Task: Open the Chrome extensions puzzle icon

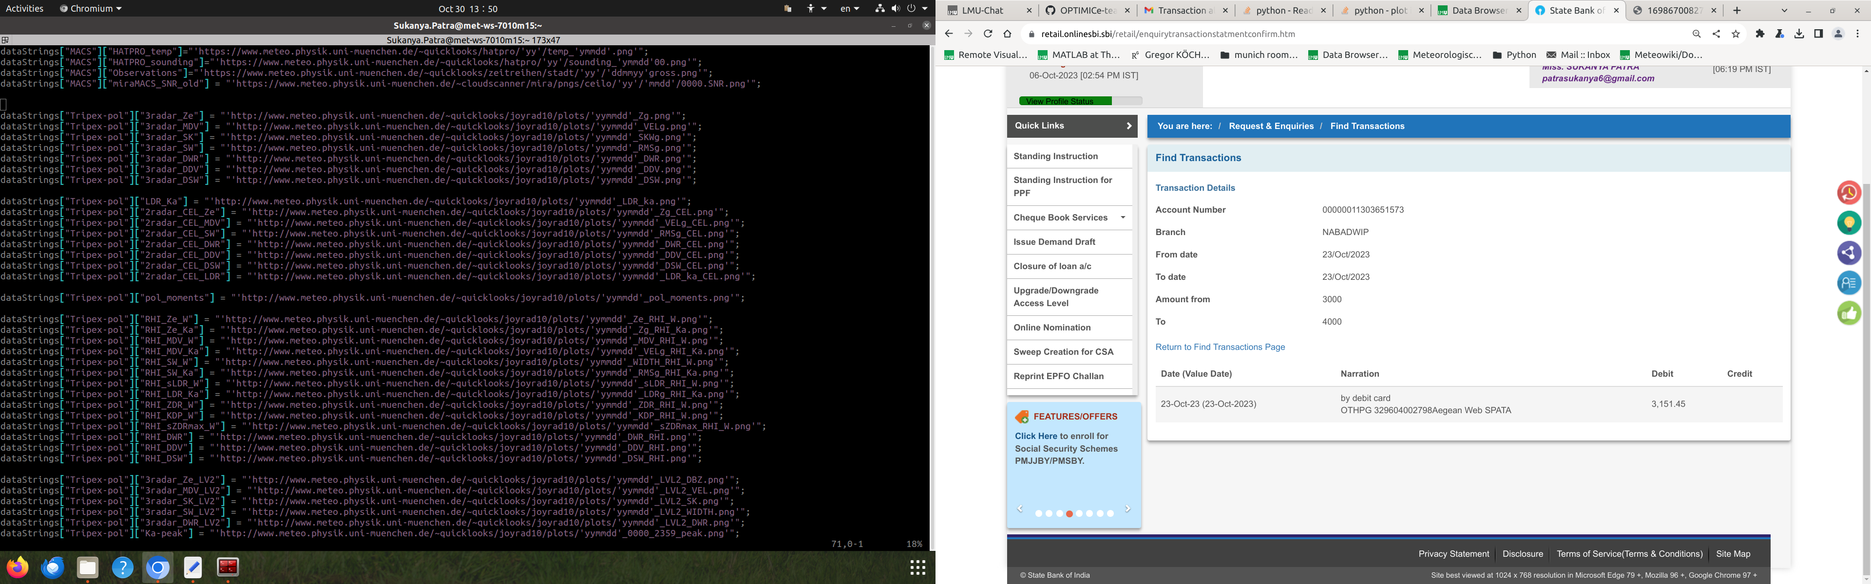Action: (1760, 34)
